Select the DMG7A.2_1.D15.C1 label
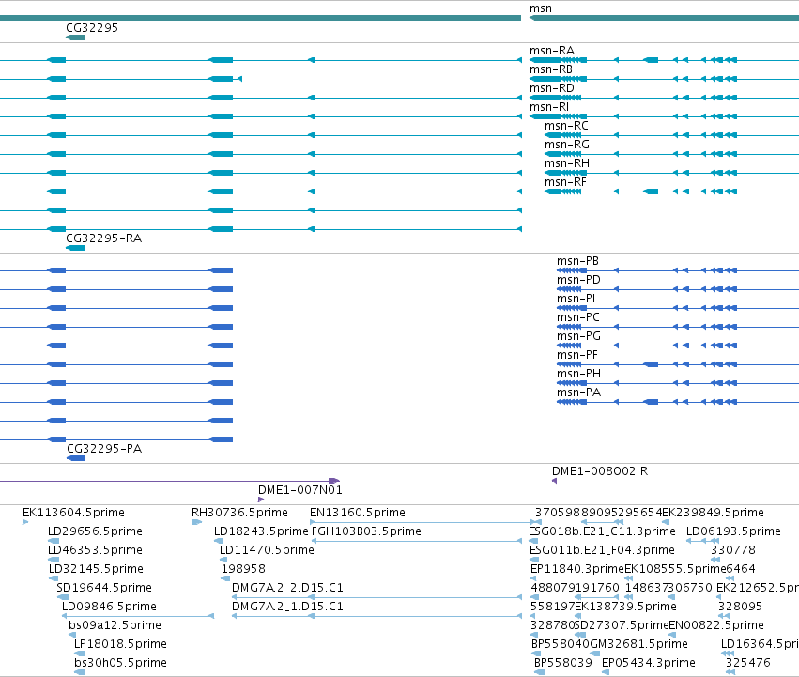The image size is (799, 677). (x=287, y=608)
